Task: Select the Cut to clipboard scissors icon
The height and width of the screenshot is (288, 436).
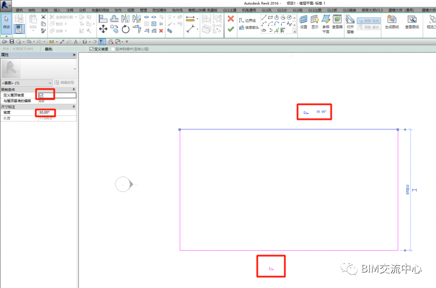Action: (44, 17)
